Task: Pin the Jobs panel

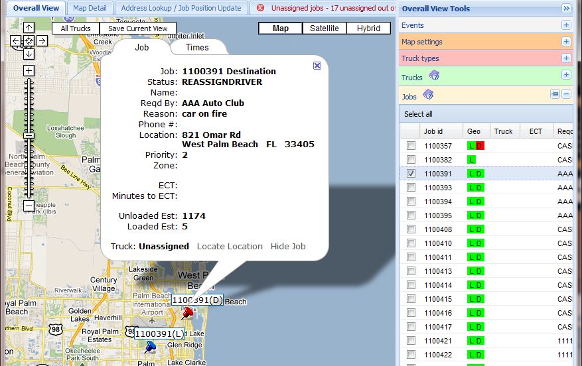Action: [555, 94]
